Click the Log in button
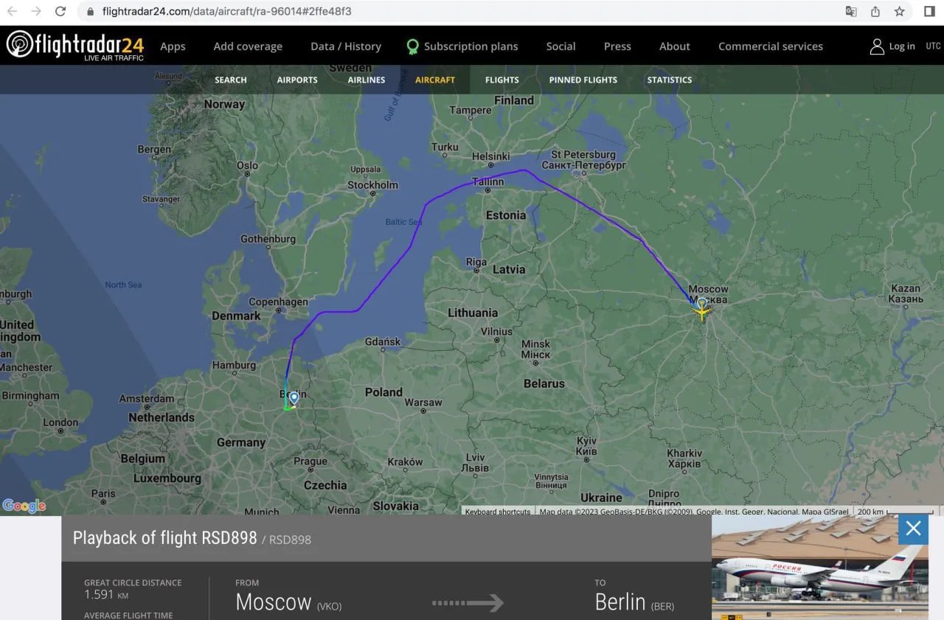Screen dimensions: 944x620 pos(892,46)
